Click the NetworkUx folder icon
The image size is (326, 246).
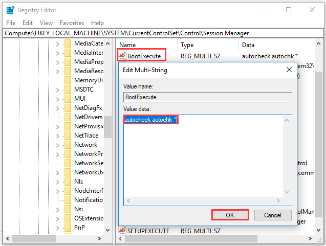click(68, 172)
